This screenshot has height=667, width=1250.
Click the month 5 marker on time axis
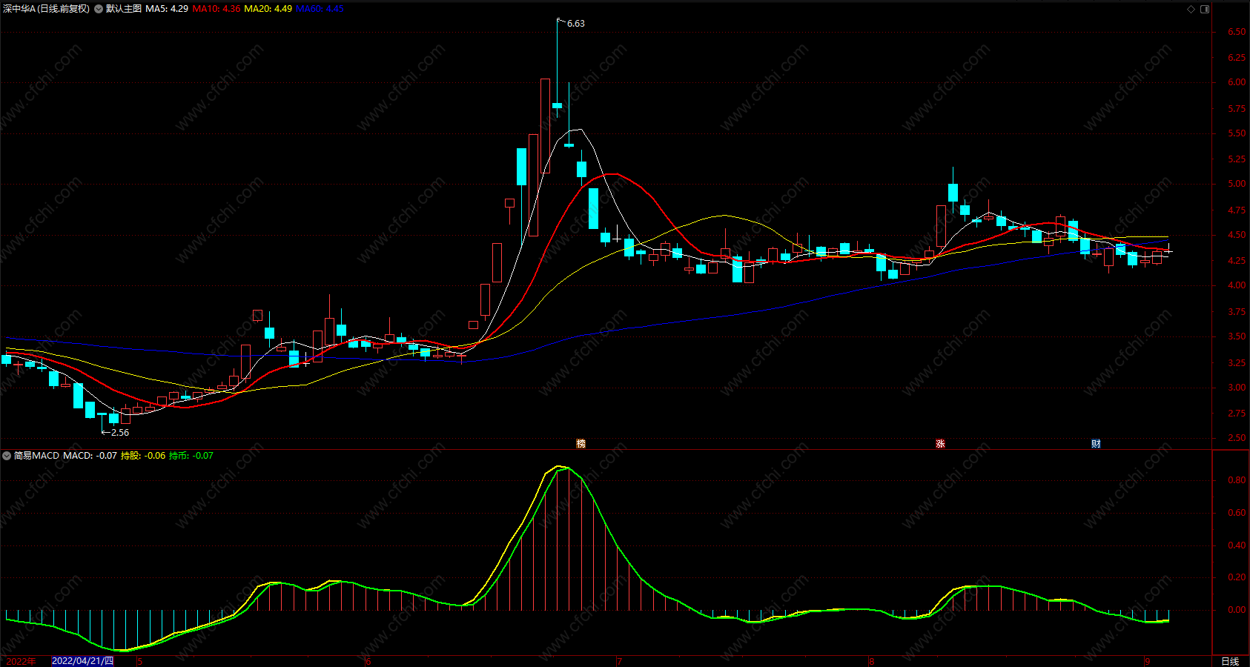tap(139, 661)
